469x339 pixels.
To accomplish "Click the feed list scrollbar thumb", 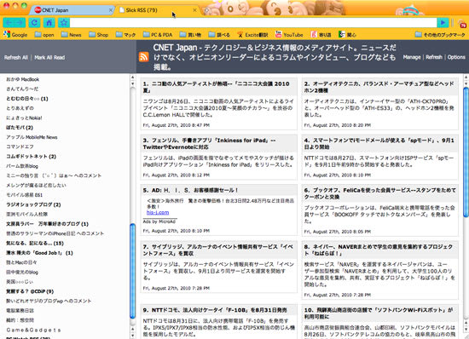I will pyautogui.click(x=133, y=271).
